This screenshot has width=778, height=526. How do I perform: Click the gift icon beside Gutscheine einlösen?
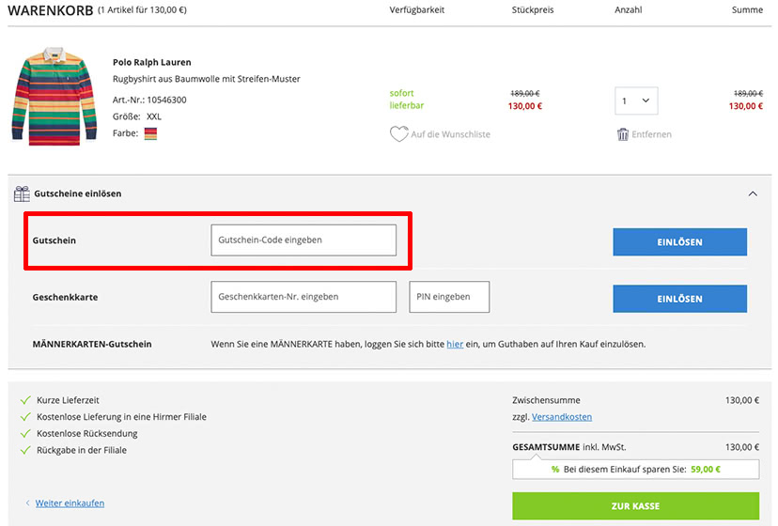[22, 193]
